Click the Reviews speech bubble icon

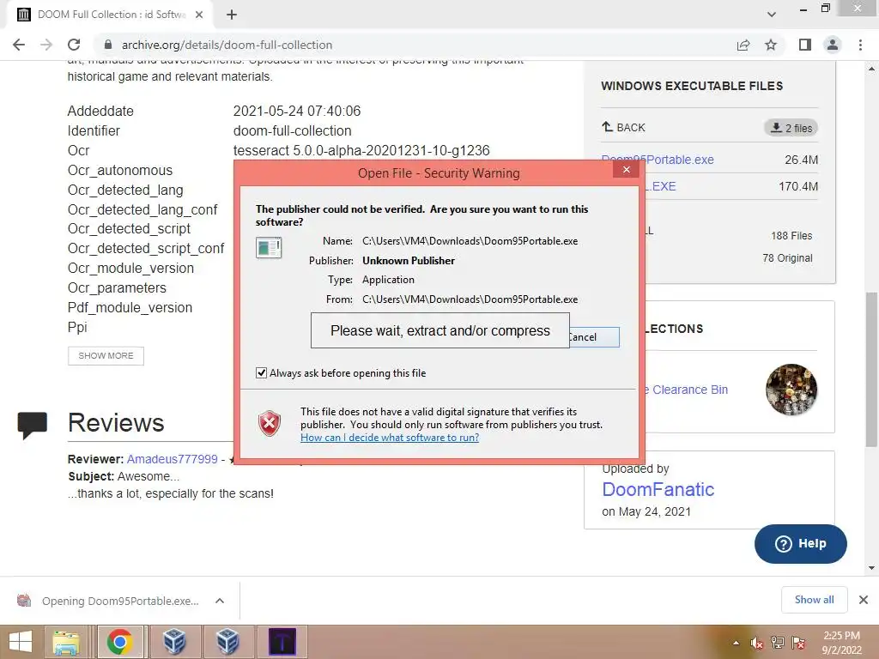coord(33,426)
